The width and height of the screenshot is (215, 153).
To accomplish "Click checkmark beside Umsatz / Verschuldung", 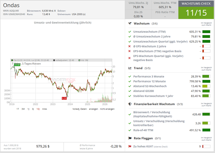I will (x=130, y=123).
